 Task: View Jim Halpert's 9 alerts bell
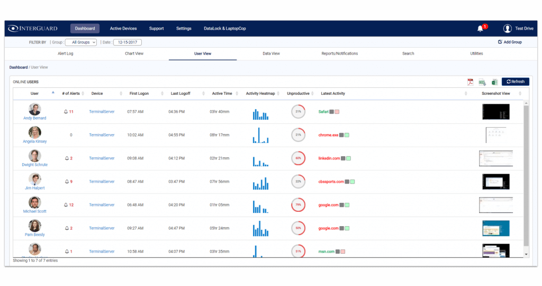tap(67, 182)
